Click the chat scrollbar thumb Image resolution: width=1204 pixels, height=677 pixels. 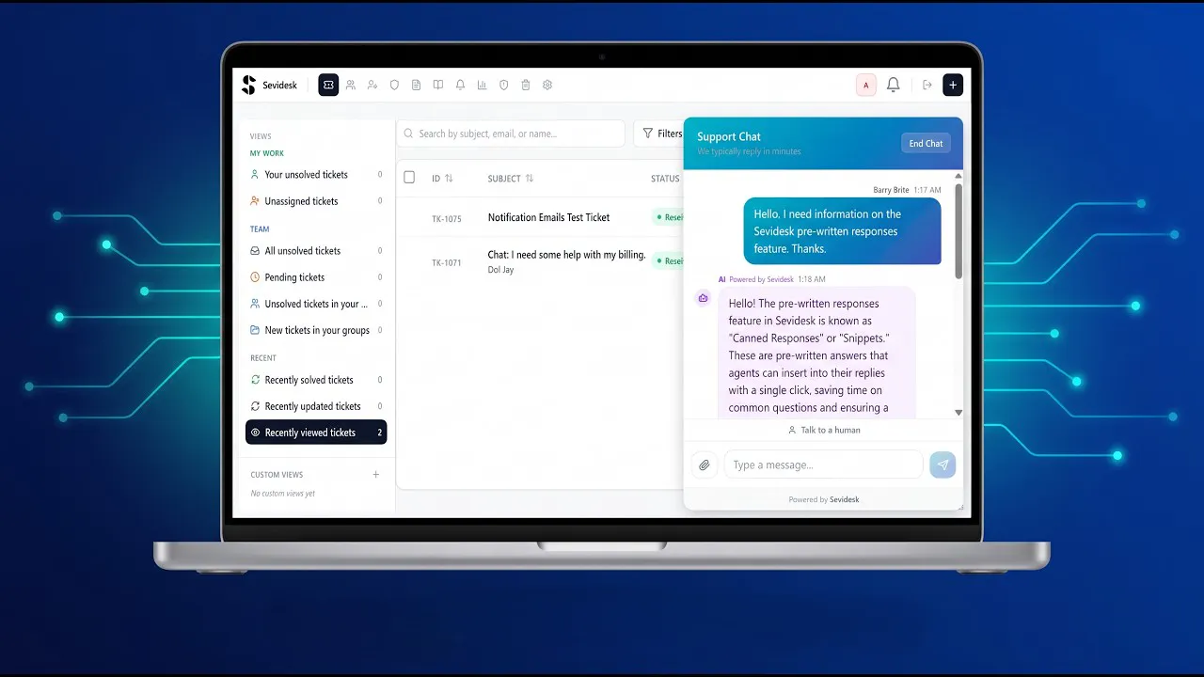click(958, 230)
